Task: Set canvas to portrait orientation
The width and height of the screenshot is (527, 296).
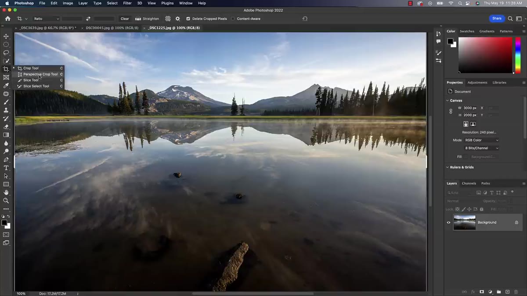Action: tap(466, 124)
